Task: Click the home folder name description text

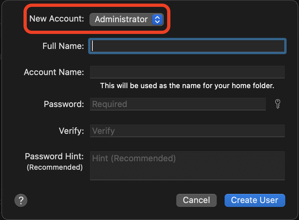Action: coord(187,86)
